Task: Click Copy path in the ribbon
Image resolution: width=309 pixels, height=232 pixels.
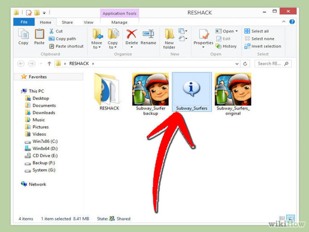Action: [62, 39]
